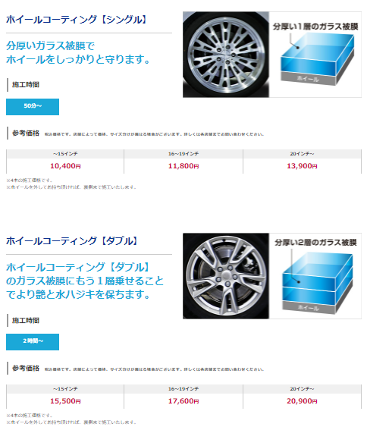
Task: Click the 参考価格 label in double section
Action: point(26,369)
